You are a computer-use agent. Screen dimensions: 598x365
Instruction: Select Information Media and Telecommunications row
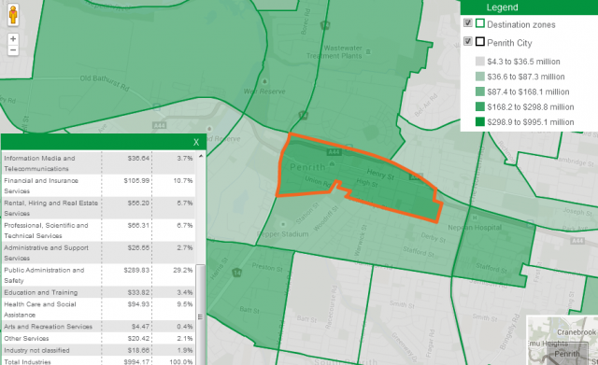coord(98,163)
